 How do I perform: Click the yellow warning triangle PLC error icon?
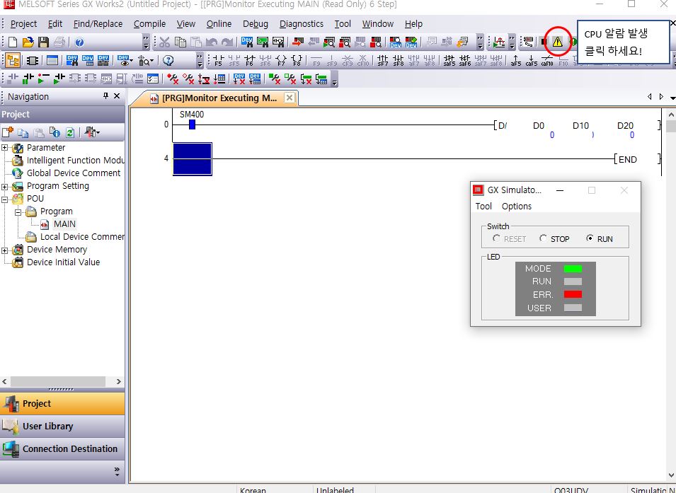coord(558,42)
